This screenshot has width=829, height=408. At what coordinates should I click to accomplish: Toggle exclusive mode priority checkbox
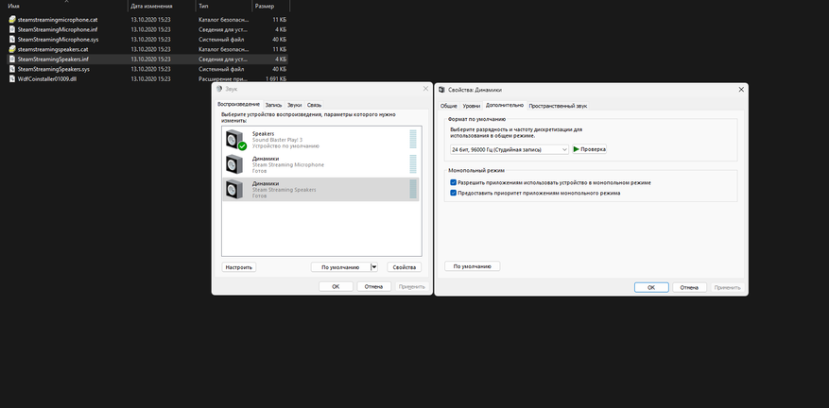(x=453, y=193)
